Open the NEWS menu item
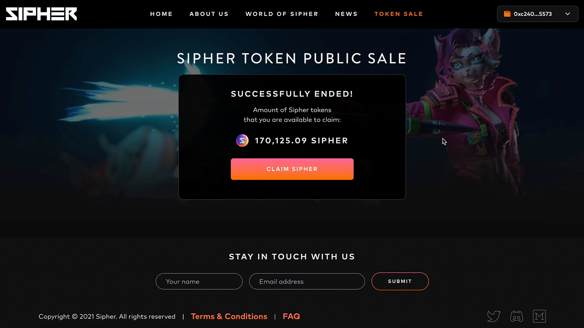This screenshot has height=328, width=584. pos(346,14)
